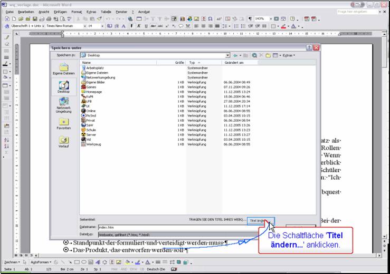The image size is (390, 274).
Task: Expand the 'Speichern in' location dropdown
Action: (x=227, y=55)
